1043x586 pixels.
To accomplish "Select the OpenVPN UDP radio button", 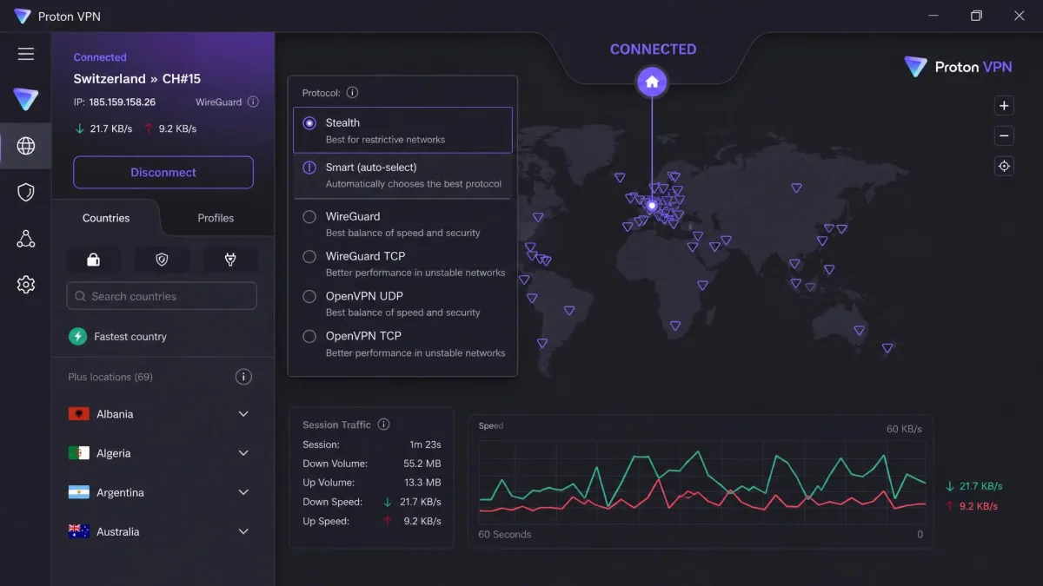I will [309, 297].
